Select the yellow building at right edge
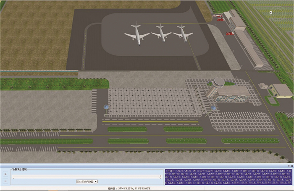The height and width of the screenshot is (191, 294). pos(281,90)
